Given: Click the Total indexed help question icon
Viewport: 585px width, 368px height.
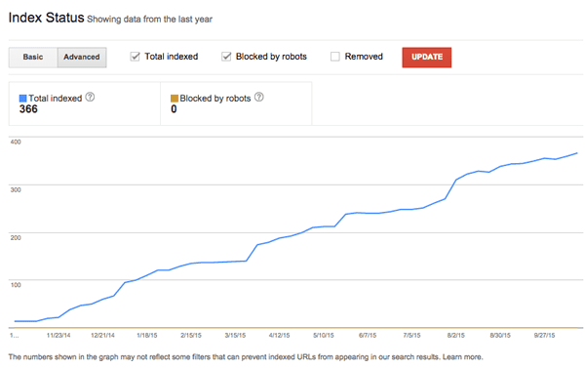Looking at the screenshot, I should click(90, 98).
